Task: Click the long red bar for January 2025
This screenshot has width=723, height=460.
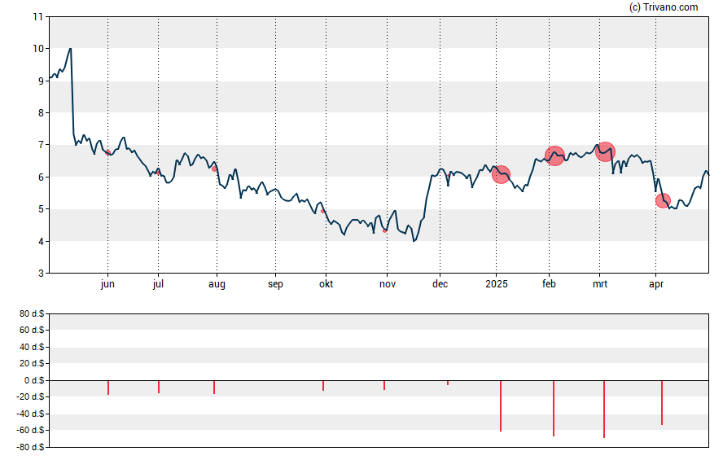Action: point(501,405)
